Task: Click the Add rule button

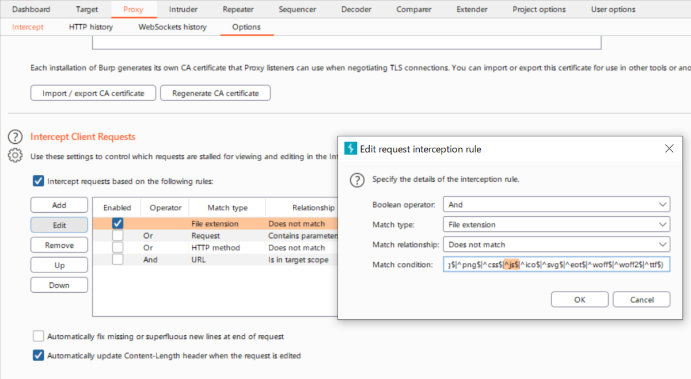Action: pos(59,205)
